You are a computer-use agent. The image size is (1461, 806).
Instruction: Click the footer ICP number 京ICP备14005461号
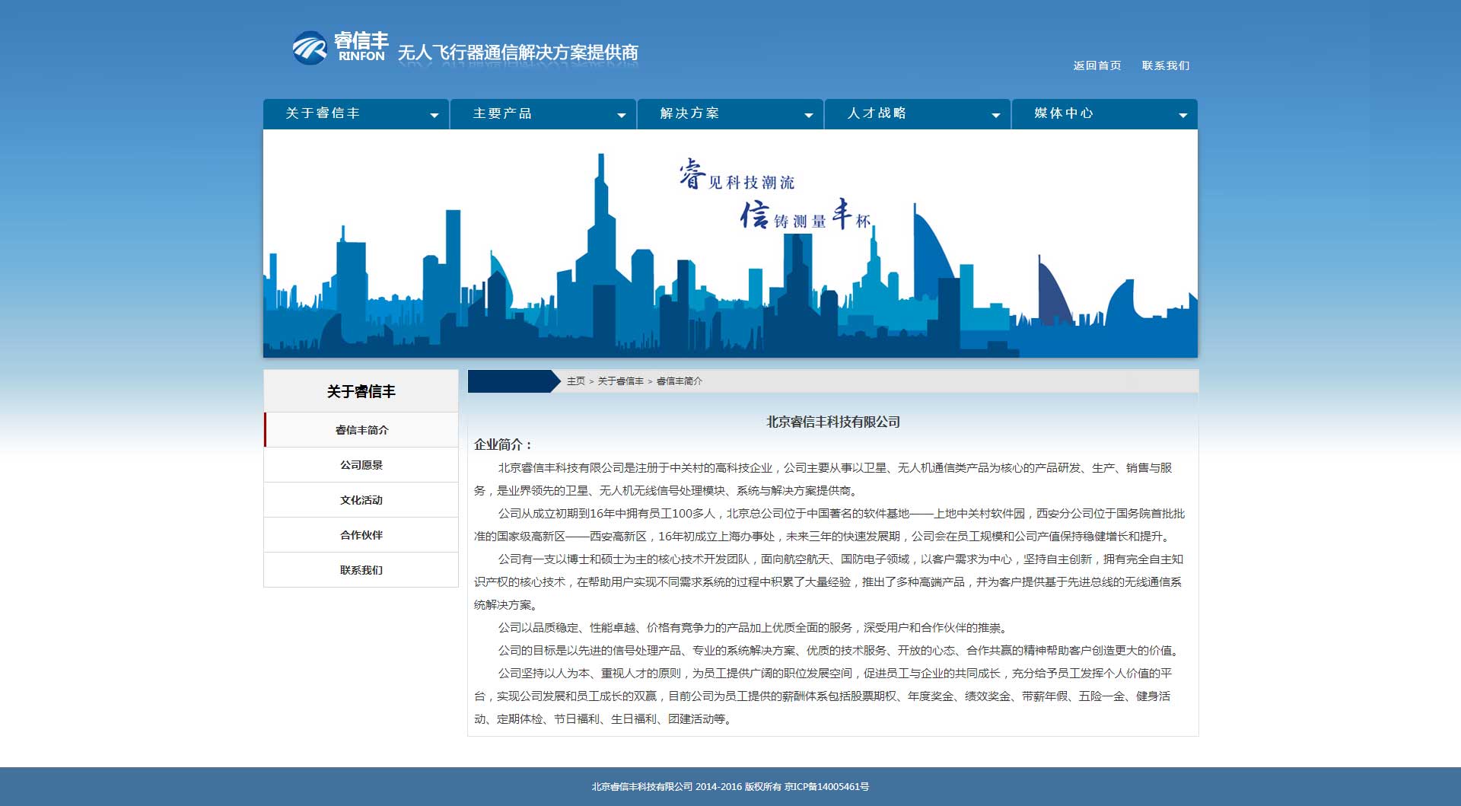(x=827, y=787)
